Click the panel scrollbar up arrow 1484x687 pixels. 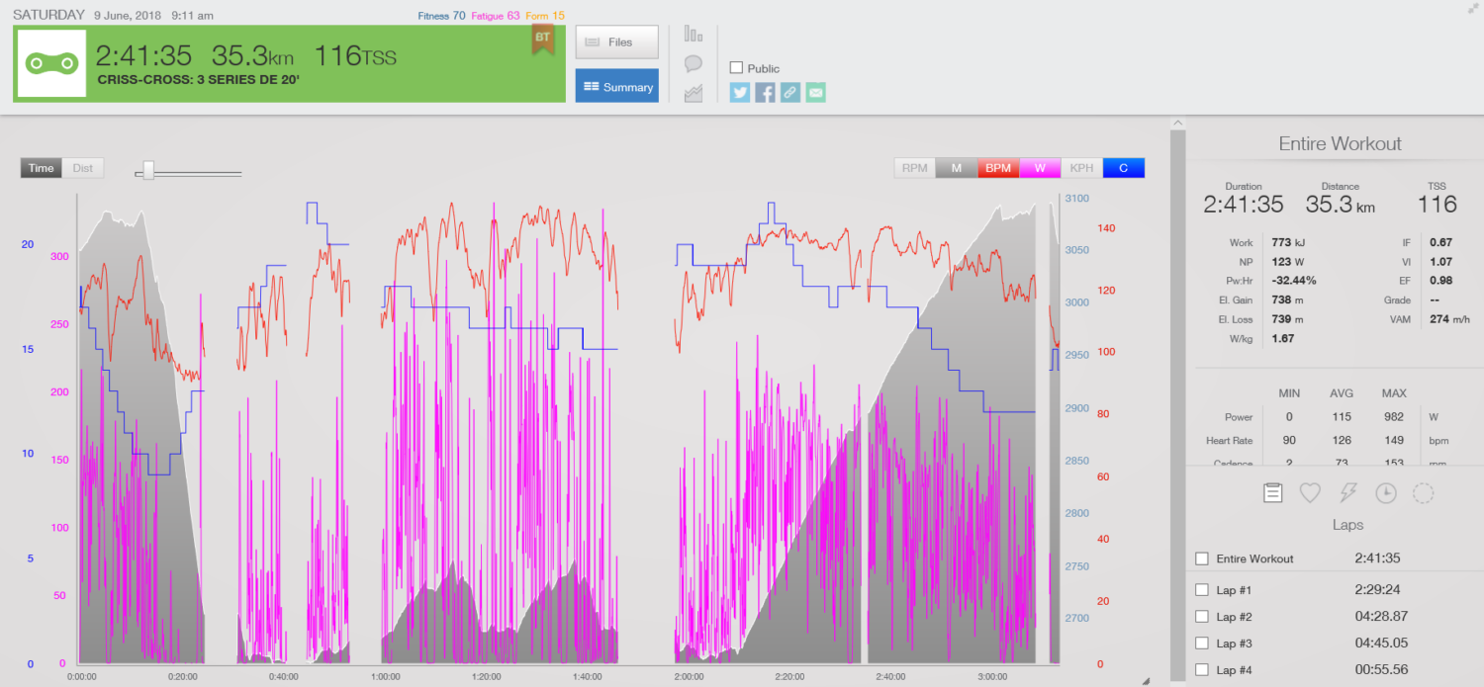[1177, 123]
